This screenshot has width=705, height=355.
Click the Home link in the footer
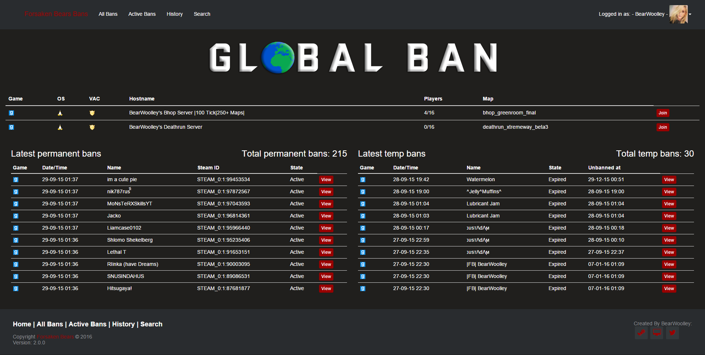22,324
